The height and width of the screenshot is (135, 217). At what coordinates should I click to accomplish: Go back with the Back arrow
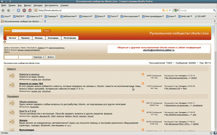[3, 10]
